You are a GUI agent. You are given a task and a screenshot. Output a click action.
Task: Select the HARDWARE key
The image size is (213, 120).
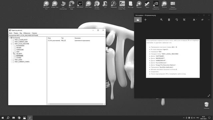coord(20,50)
